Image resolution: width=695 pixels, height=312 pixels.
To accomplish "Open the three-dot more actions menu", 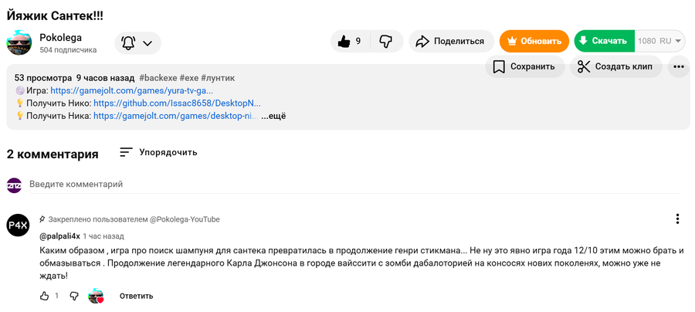I will pos(679,66).
